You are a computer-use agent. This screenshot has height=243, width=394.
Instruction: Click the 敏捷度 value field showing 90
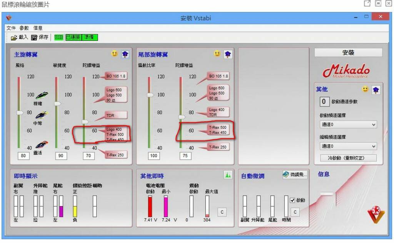[x=61, y=156]
